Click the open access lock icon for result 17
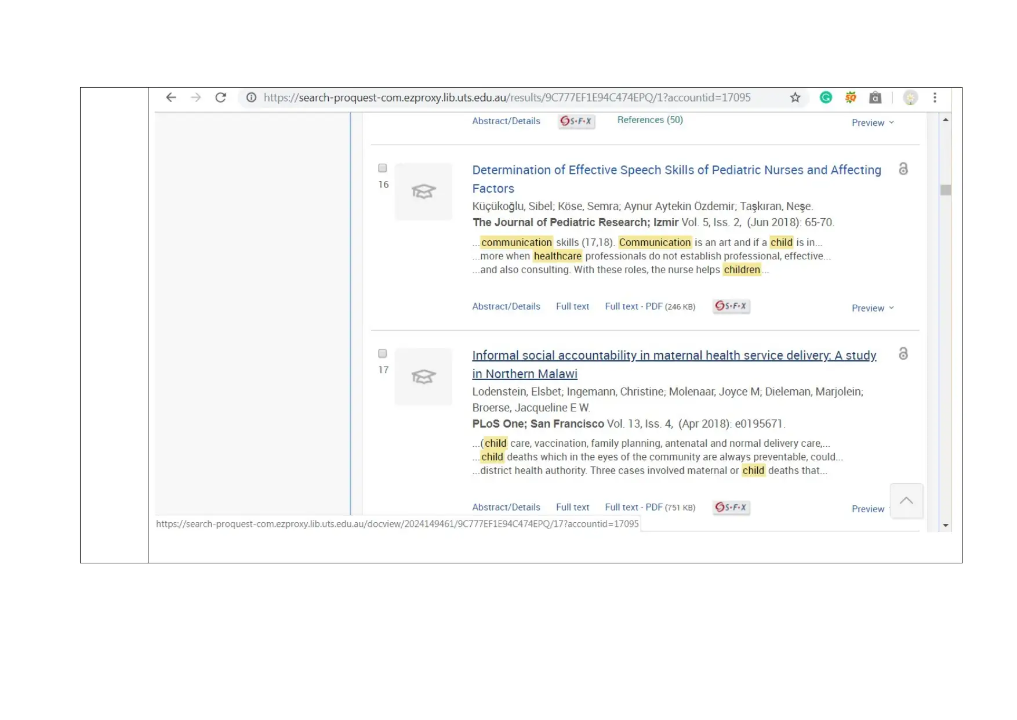 pyautogui.click(x=903, y=353)
